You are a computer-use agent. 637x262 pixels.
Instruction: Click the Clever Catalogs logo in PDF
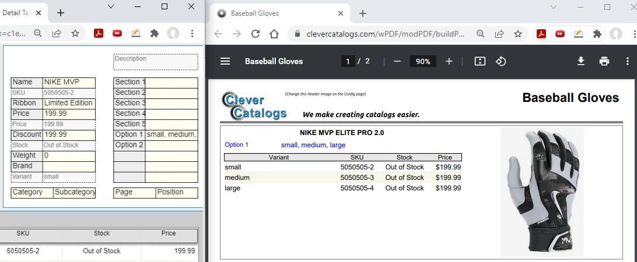click(x=255, y=107)
